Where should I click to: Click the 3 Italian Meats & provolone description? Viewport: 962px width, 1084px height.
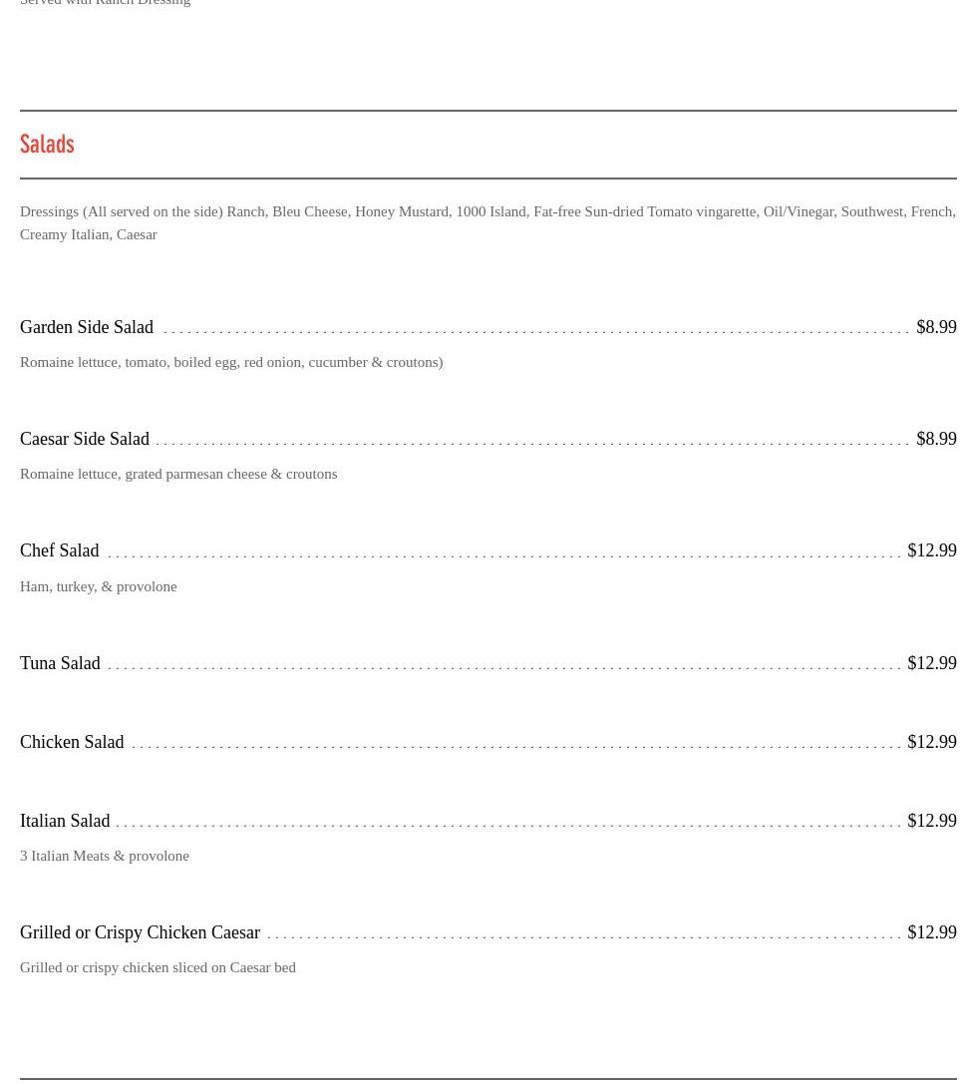[x=105, y=856]
